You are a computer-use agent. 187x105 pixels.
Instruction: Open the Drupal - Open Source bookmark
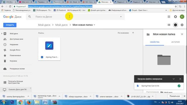pos(138,10)
